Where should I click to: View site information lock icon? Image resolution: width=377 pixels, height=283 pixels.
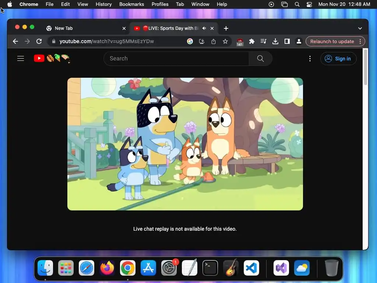point(54,41)
